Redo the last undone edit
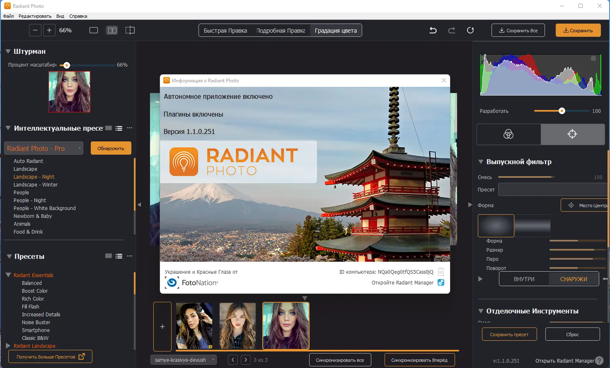 pyautogui.click(x=452, y=30)
